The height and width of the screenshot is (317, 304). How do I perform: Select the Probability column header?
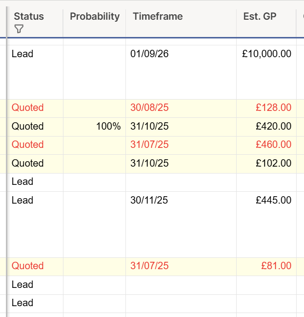click(x=94, y=22)
